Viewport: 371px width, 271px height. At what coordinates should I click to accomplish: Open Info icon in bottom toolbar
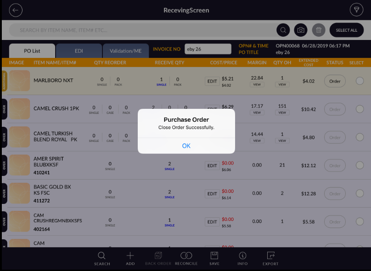tap(242, 258)
